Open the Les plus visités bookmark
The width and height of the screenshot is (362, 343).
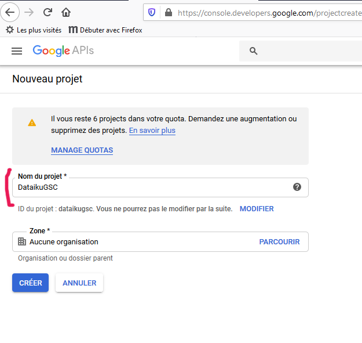[x=34, y=30]
